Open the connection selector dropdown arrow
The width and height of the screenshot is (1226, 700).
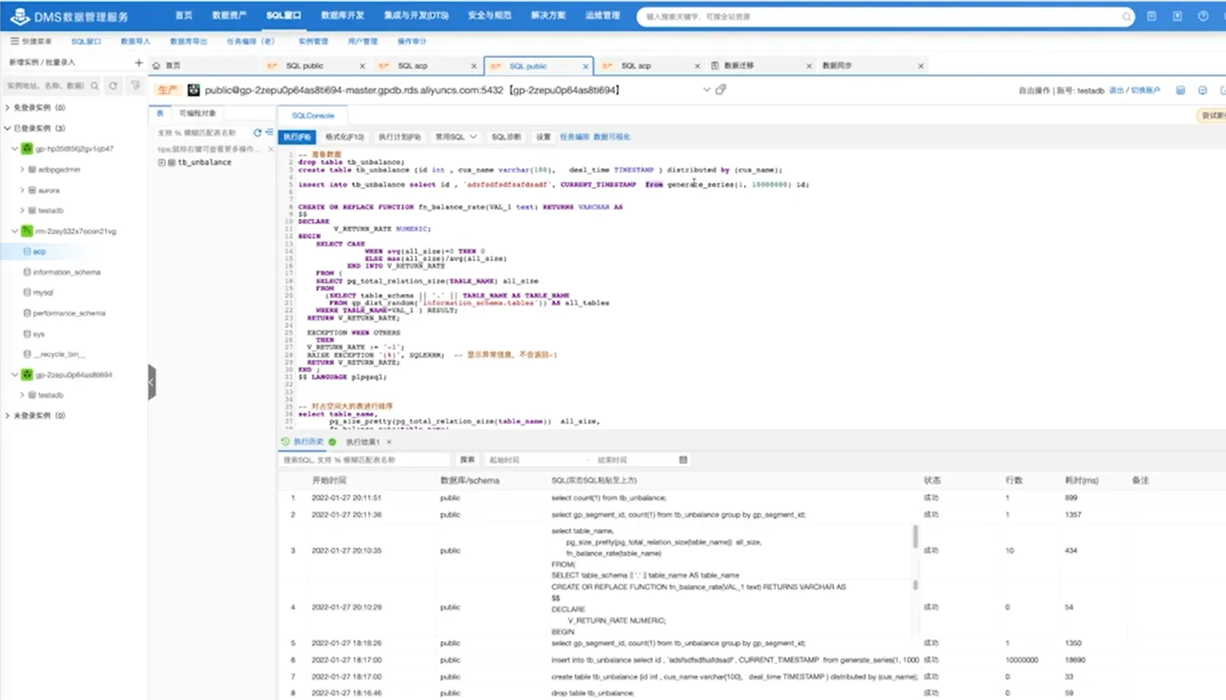[x=707, y=90]
